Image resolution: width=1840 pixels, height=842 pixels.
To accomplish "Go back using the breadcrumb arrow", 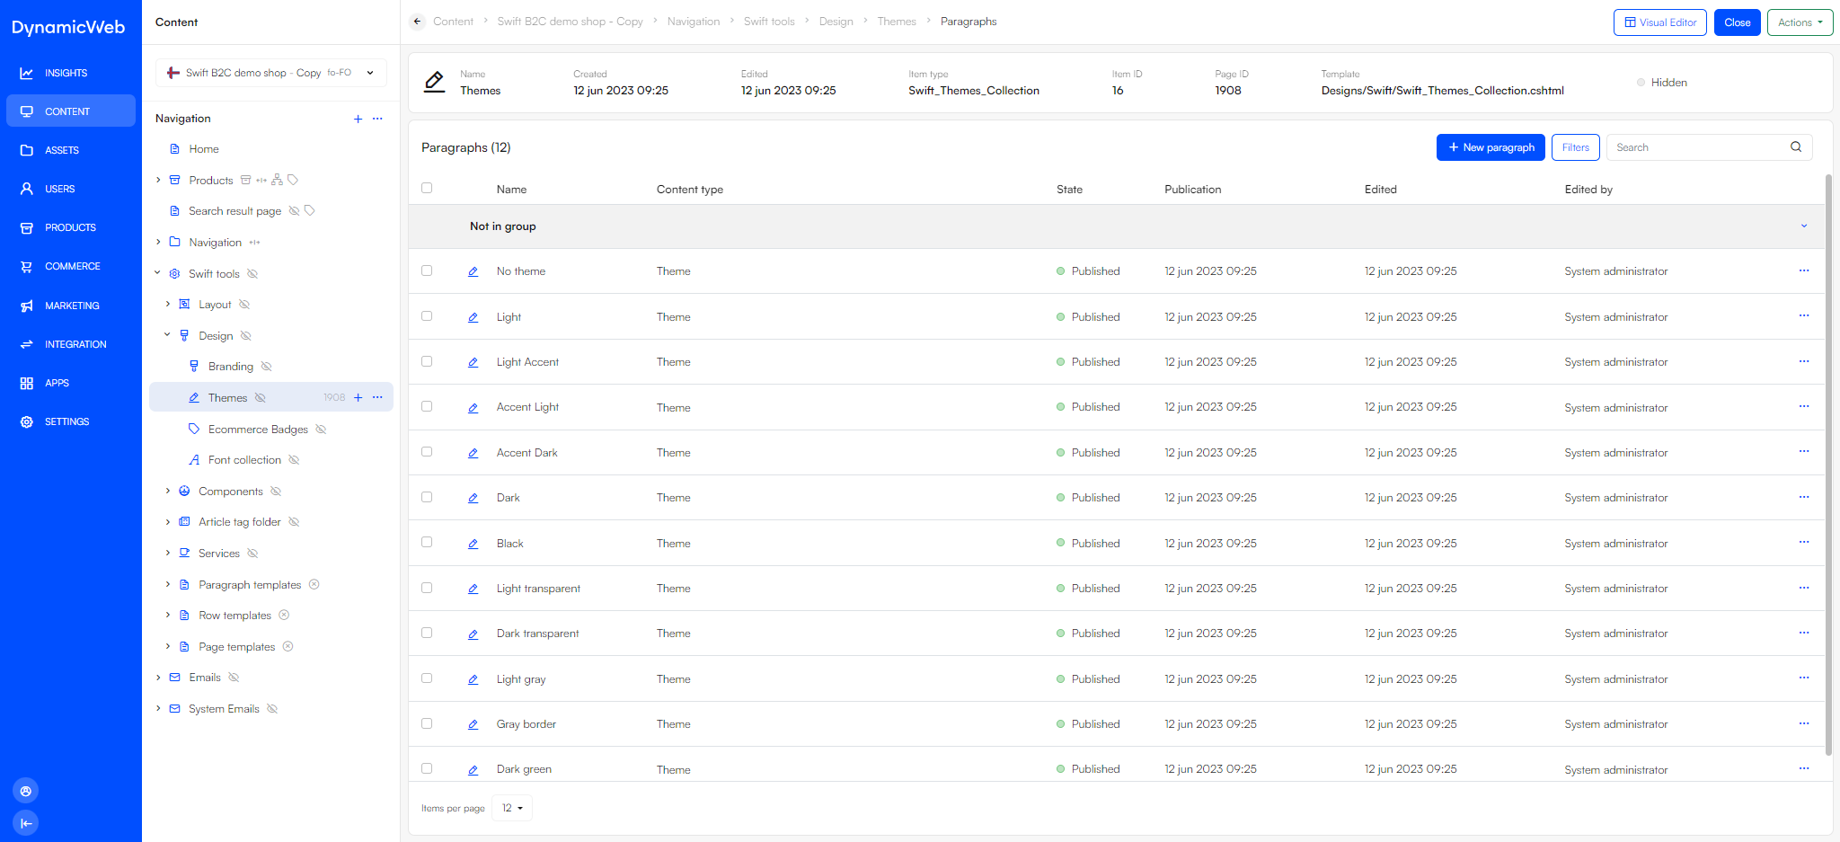I will pyautogui.click(x=417, y=22).
